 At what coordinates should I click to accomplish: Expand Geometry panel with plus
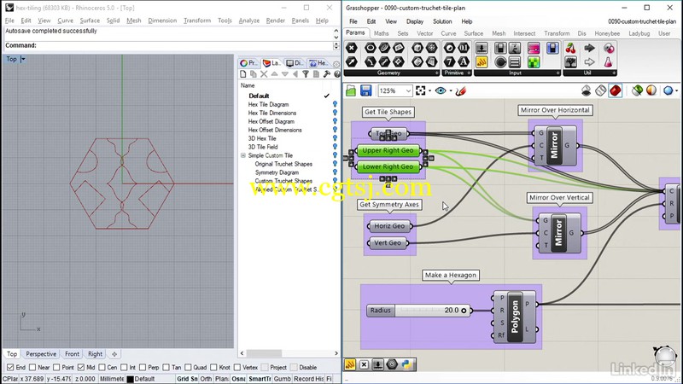pyautogui.click(x=437, y=73)
